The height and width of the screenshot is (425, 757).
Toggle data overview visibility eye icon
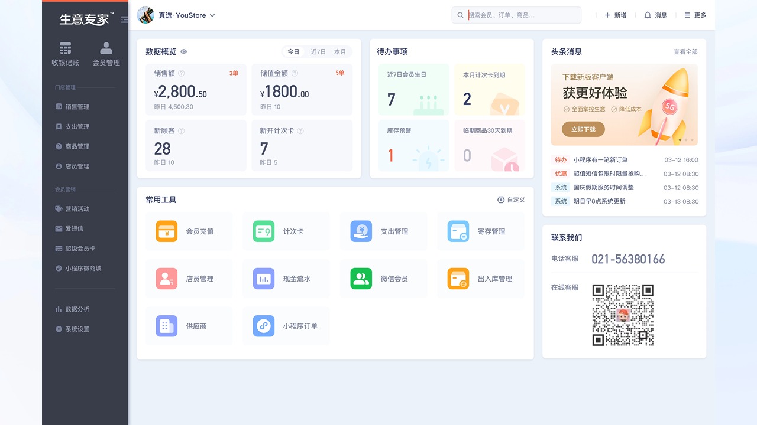[184, 52]
